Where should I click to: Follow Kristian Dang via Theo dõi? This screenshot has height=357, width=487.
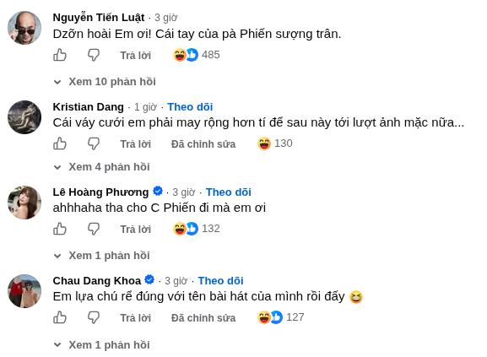[x=190, y=107]
